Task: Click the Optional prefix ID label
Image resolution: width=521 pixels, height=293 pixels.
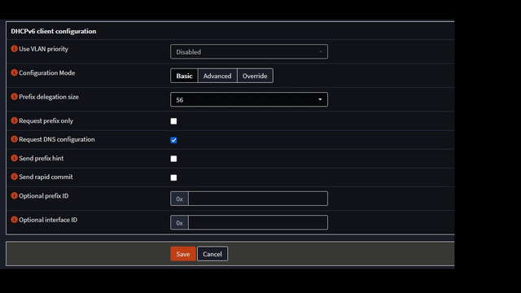Action: [x=43, y=196]
